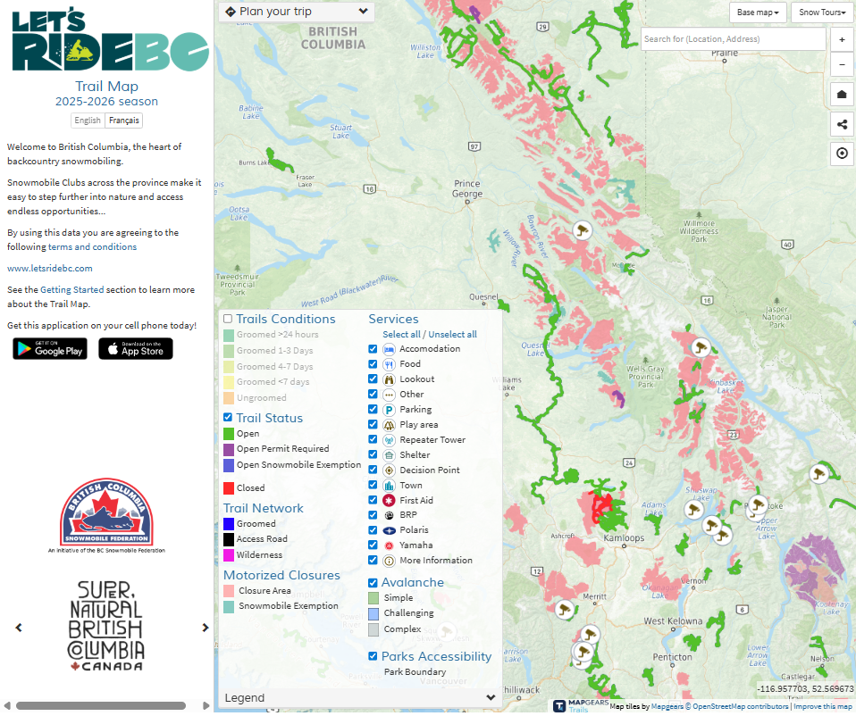Uncheck the Avalanche layer checkbox
Screen dimensions: 856x716
373,584
